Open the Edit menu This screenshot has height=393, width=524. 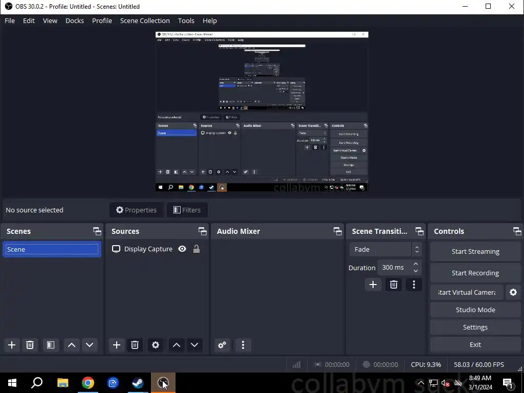(29, 20)
